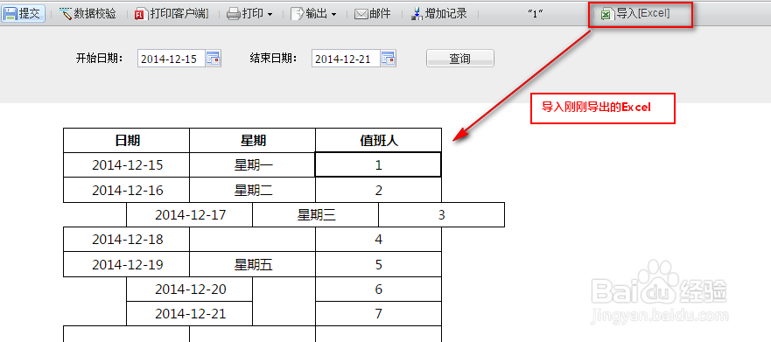Open the 开始日期 calendar picker icon
The width and height of the screenshot is (771, 342).
(x=214, y=59)
